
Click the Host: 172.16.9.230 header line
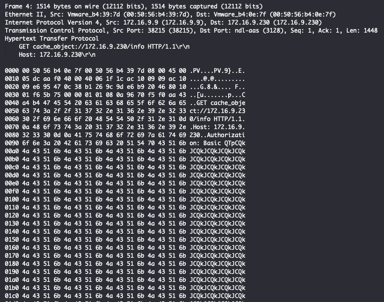(57, 55)
